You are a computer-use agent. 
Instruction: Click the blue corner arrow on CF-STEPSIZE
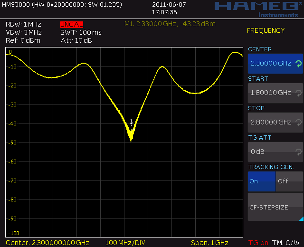pos(300,218)
